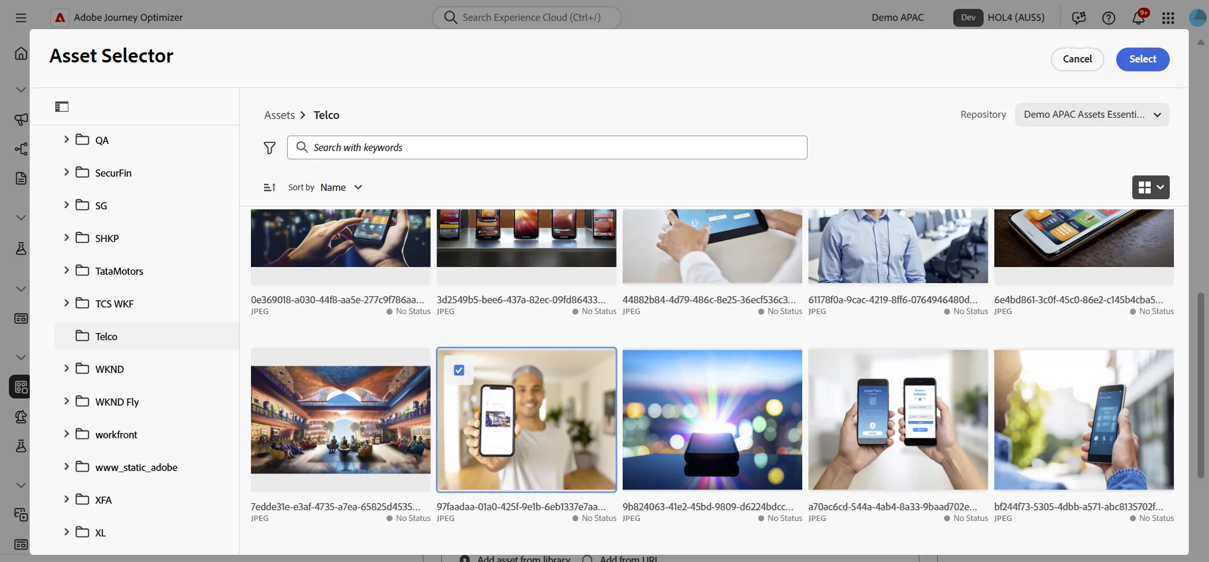Image resolution: width=1209 pixels, height=562 pixels.
Task: Open the Repository dropdown
Action: point(1092,115)
